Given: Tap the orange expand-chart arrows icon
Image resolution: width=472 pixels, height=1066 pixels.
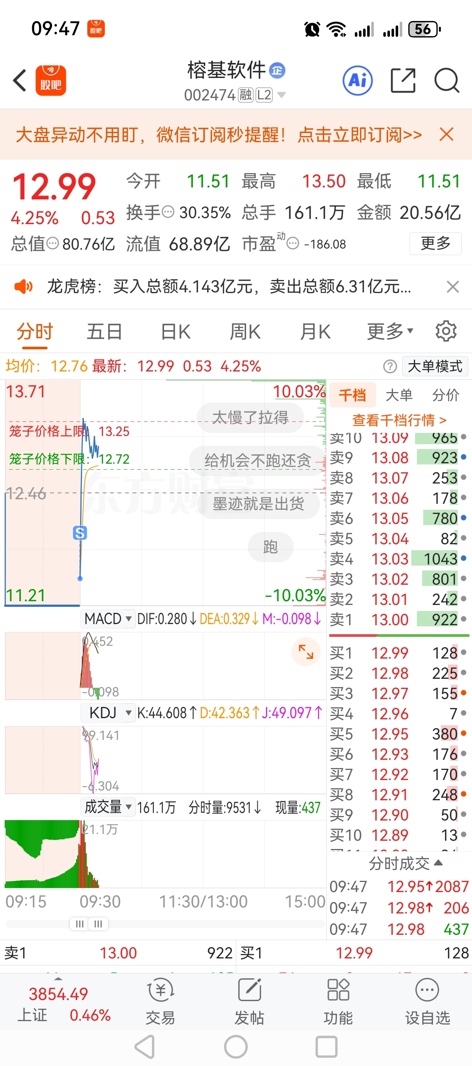Looking at the screenshot, I should [306, 652].
